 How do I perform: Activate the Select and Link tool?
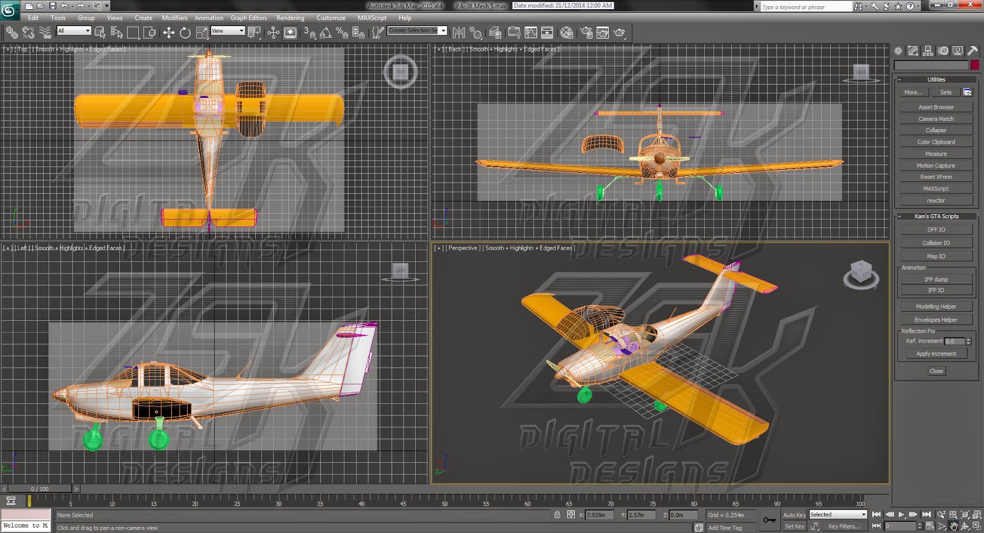[x=12, y=33]
